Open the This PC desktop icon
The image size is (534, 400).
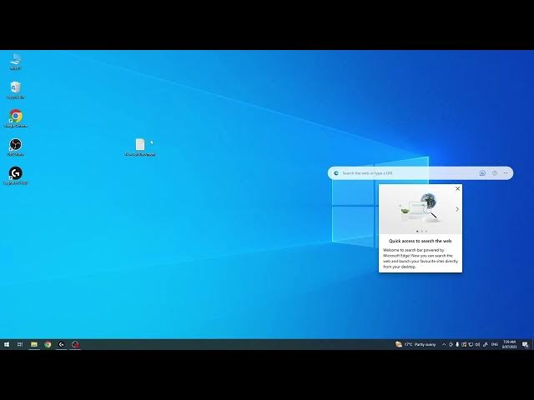click(15, 62)
